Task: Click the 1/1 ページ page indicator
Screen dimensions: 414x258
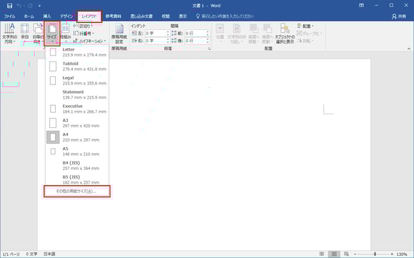Action: coord(11,254)
